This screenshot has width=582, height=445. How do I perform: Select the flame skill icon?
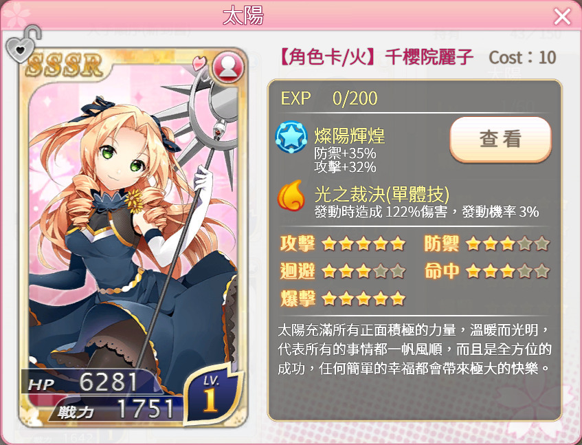tap(291, 195)
